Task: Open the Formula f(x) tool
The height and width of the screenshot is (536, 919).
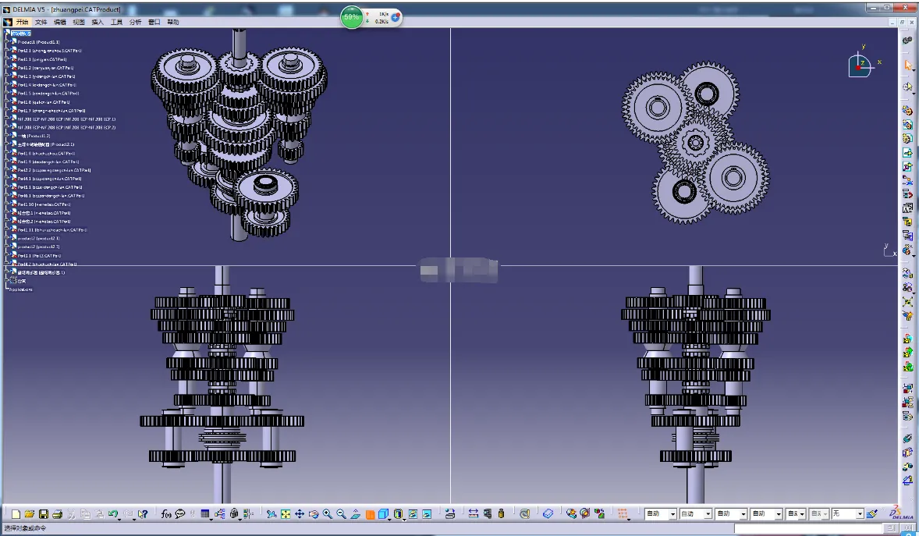Action: tap(166, 514)
